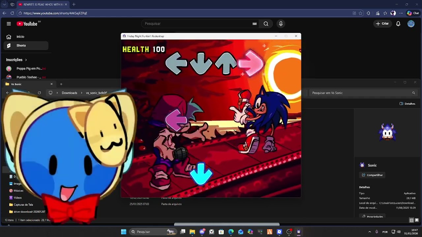
Task: Expand the breadcrumb chevron before Downloads
Action: tap(57, 93)
